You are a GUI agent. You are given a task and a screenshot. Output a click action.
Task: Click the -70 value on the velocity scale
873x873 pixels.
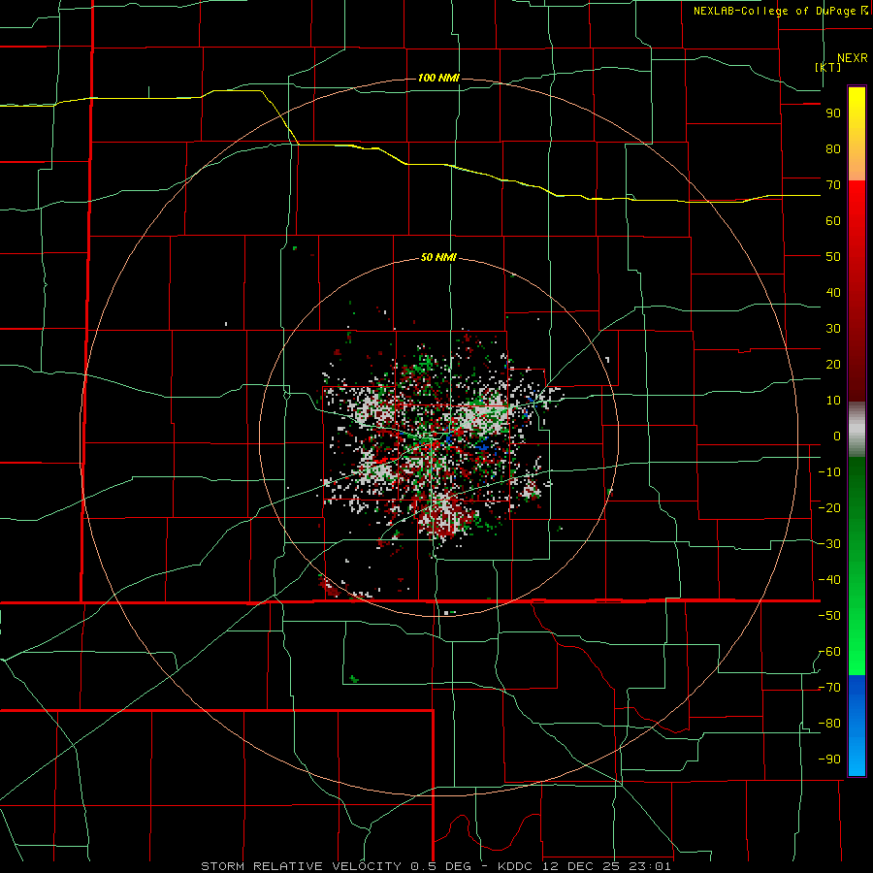click(829, 688)
